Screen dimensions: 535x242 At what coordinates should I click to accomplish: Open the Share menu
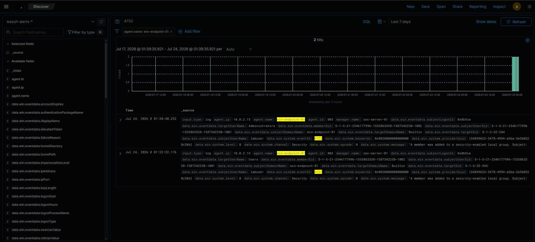click(457, 6)
